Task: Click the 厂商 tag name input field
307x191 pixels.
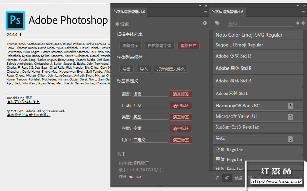Action: [150, 106]
